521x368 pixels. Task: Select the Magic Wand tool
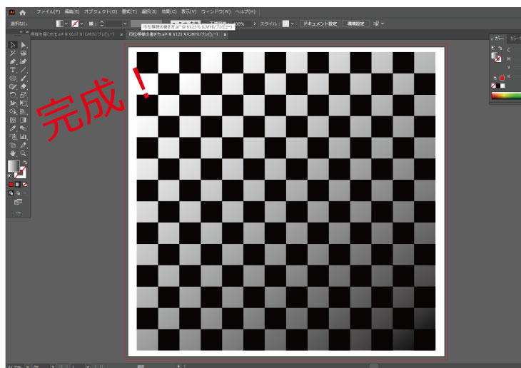coord(13,53)
